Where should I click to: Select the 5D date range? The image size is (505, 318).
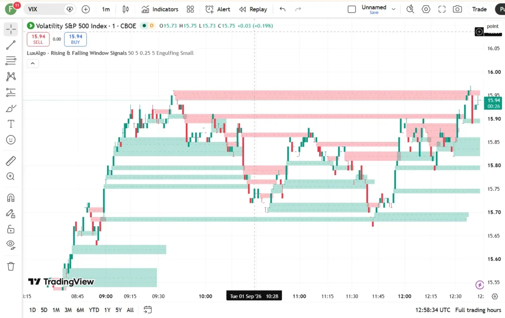point(44,310)
